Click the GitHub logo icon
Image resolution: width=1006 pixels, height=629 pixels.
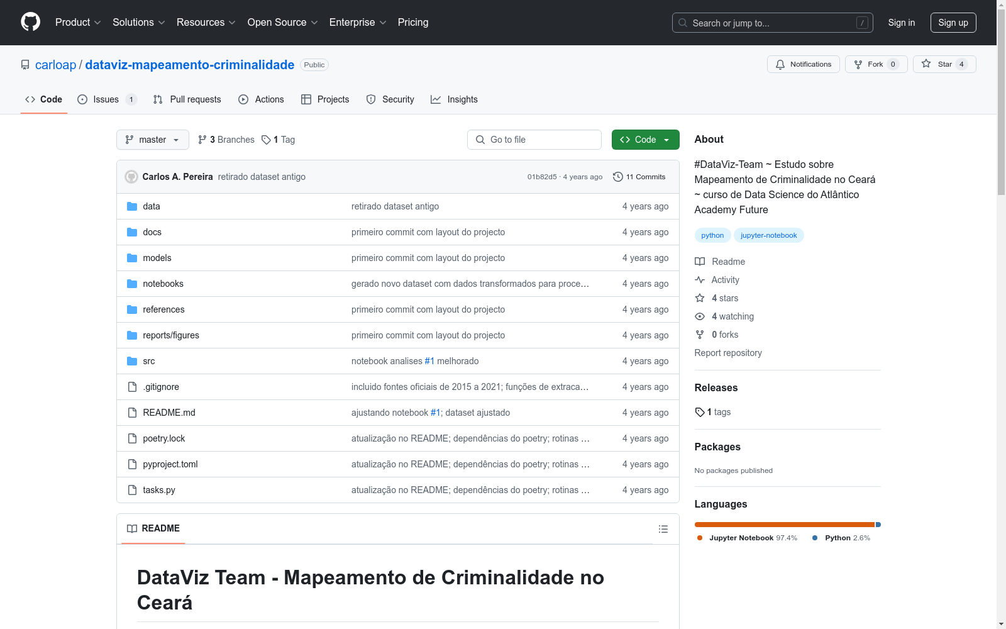pos(30,22)
